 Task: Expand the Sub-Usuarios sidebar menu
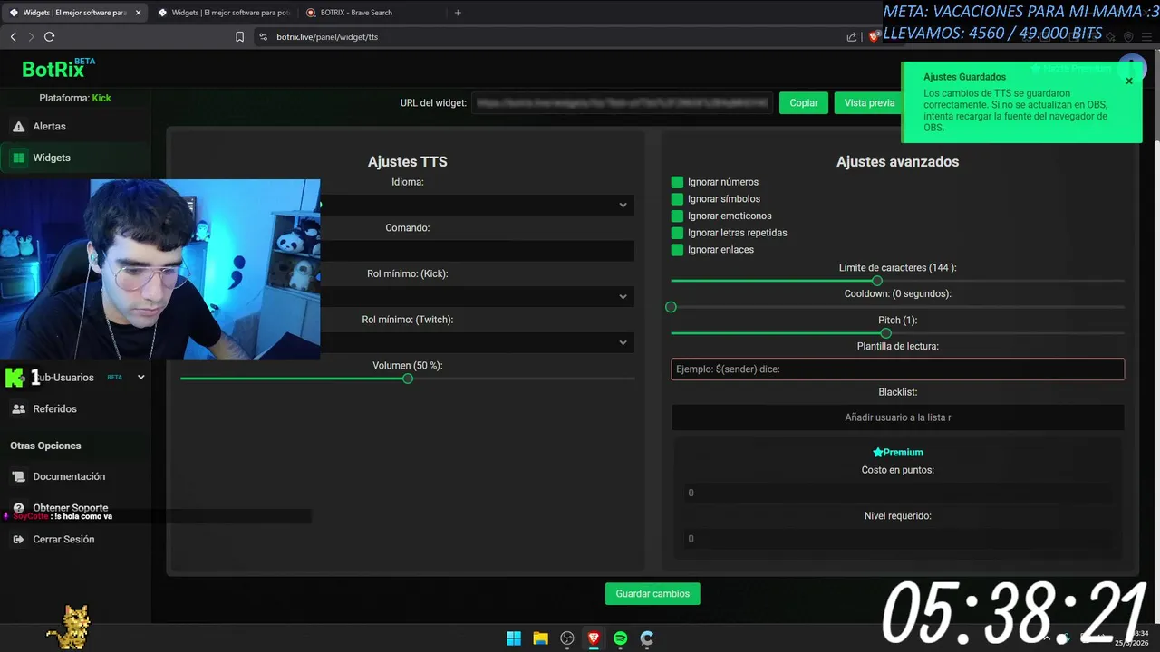140,378
